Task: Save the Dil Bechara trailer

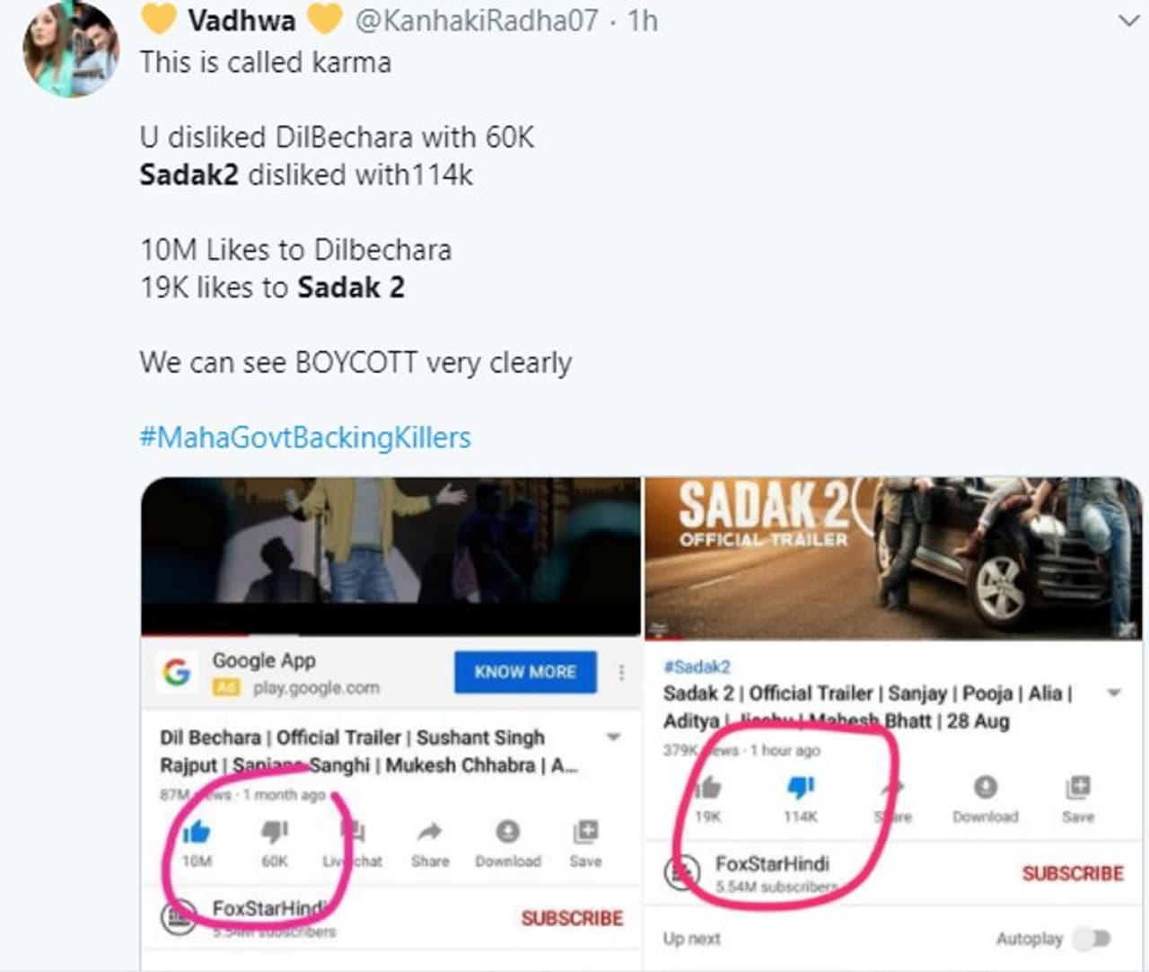Action: [x=585, y=833]
